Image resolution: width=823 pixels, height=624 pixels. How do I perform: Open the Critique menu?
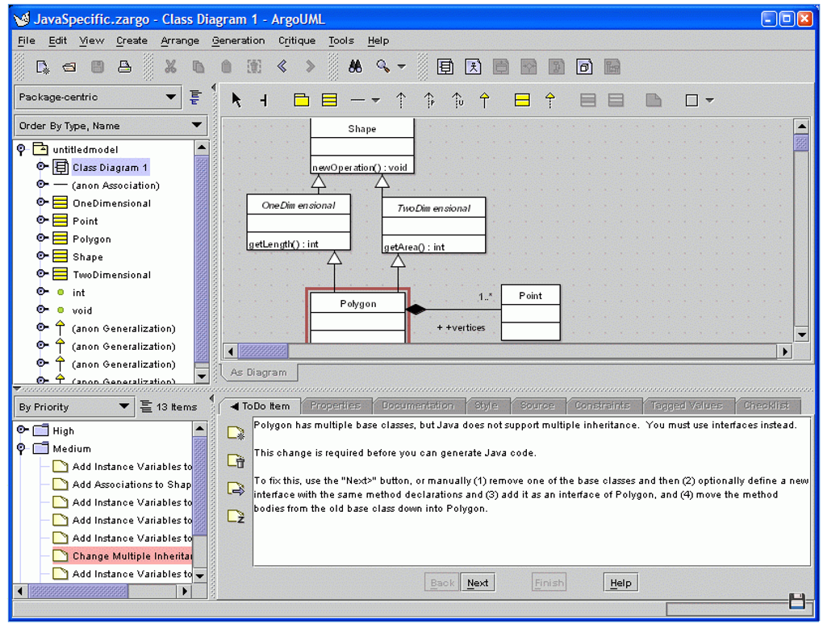point(297,40)
